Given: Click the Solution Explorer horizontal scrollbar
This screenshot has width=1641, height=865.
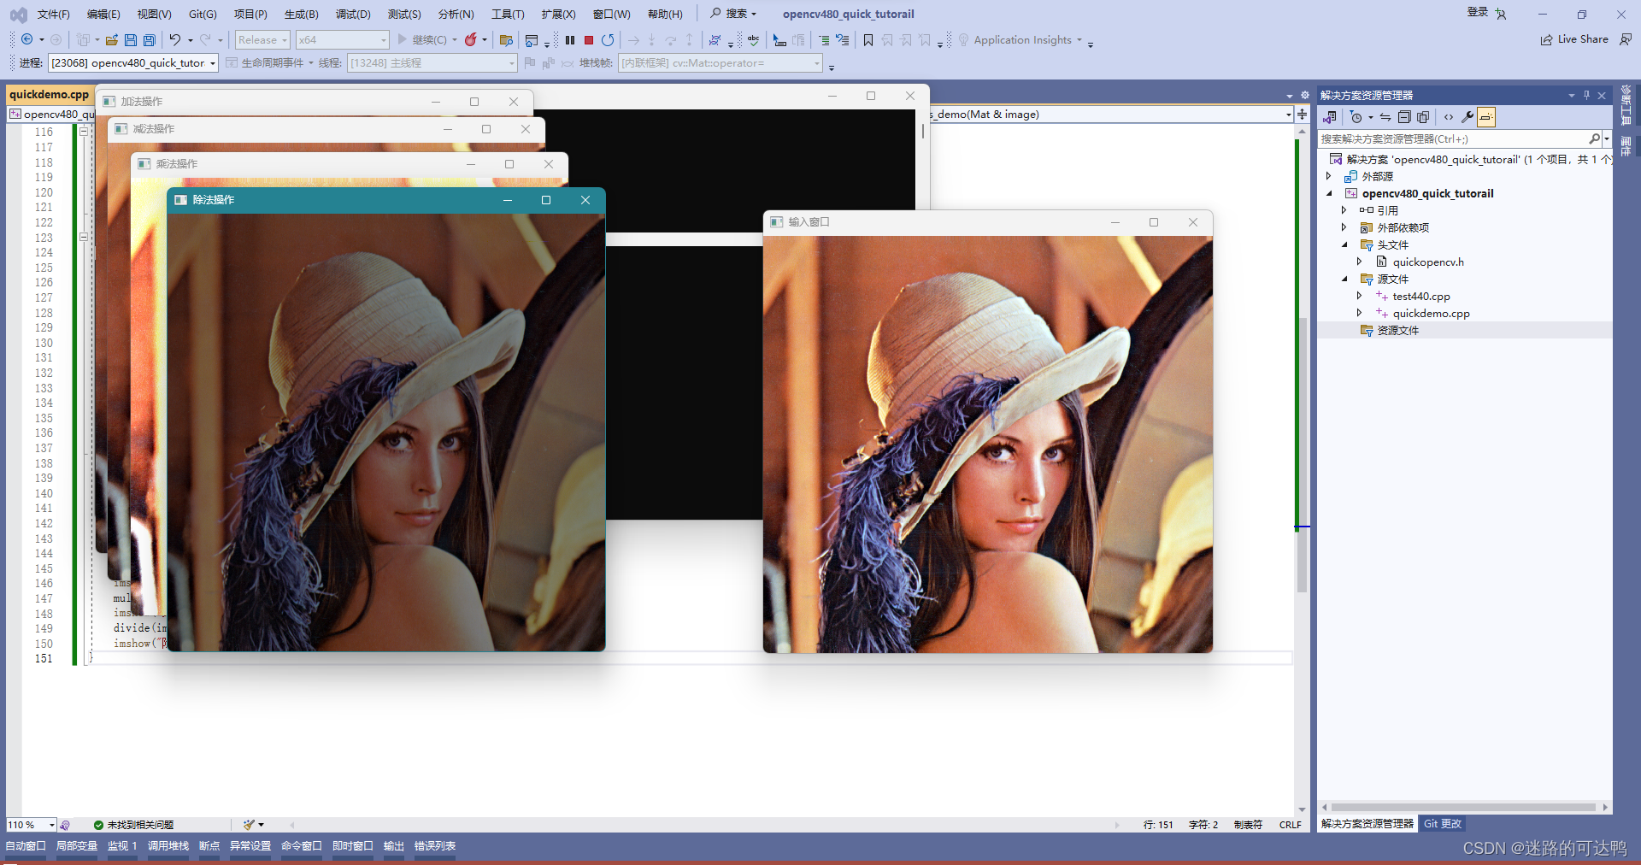Looking at the screenshot, I should [x=1463, y=807].
